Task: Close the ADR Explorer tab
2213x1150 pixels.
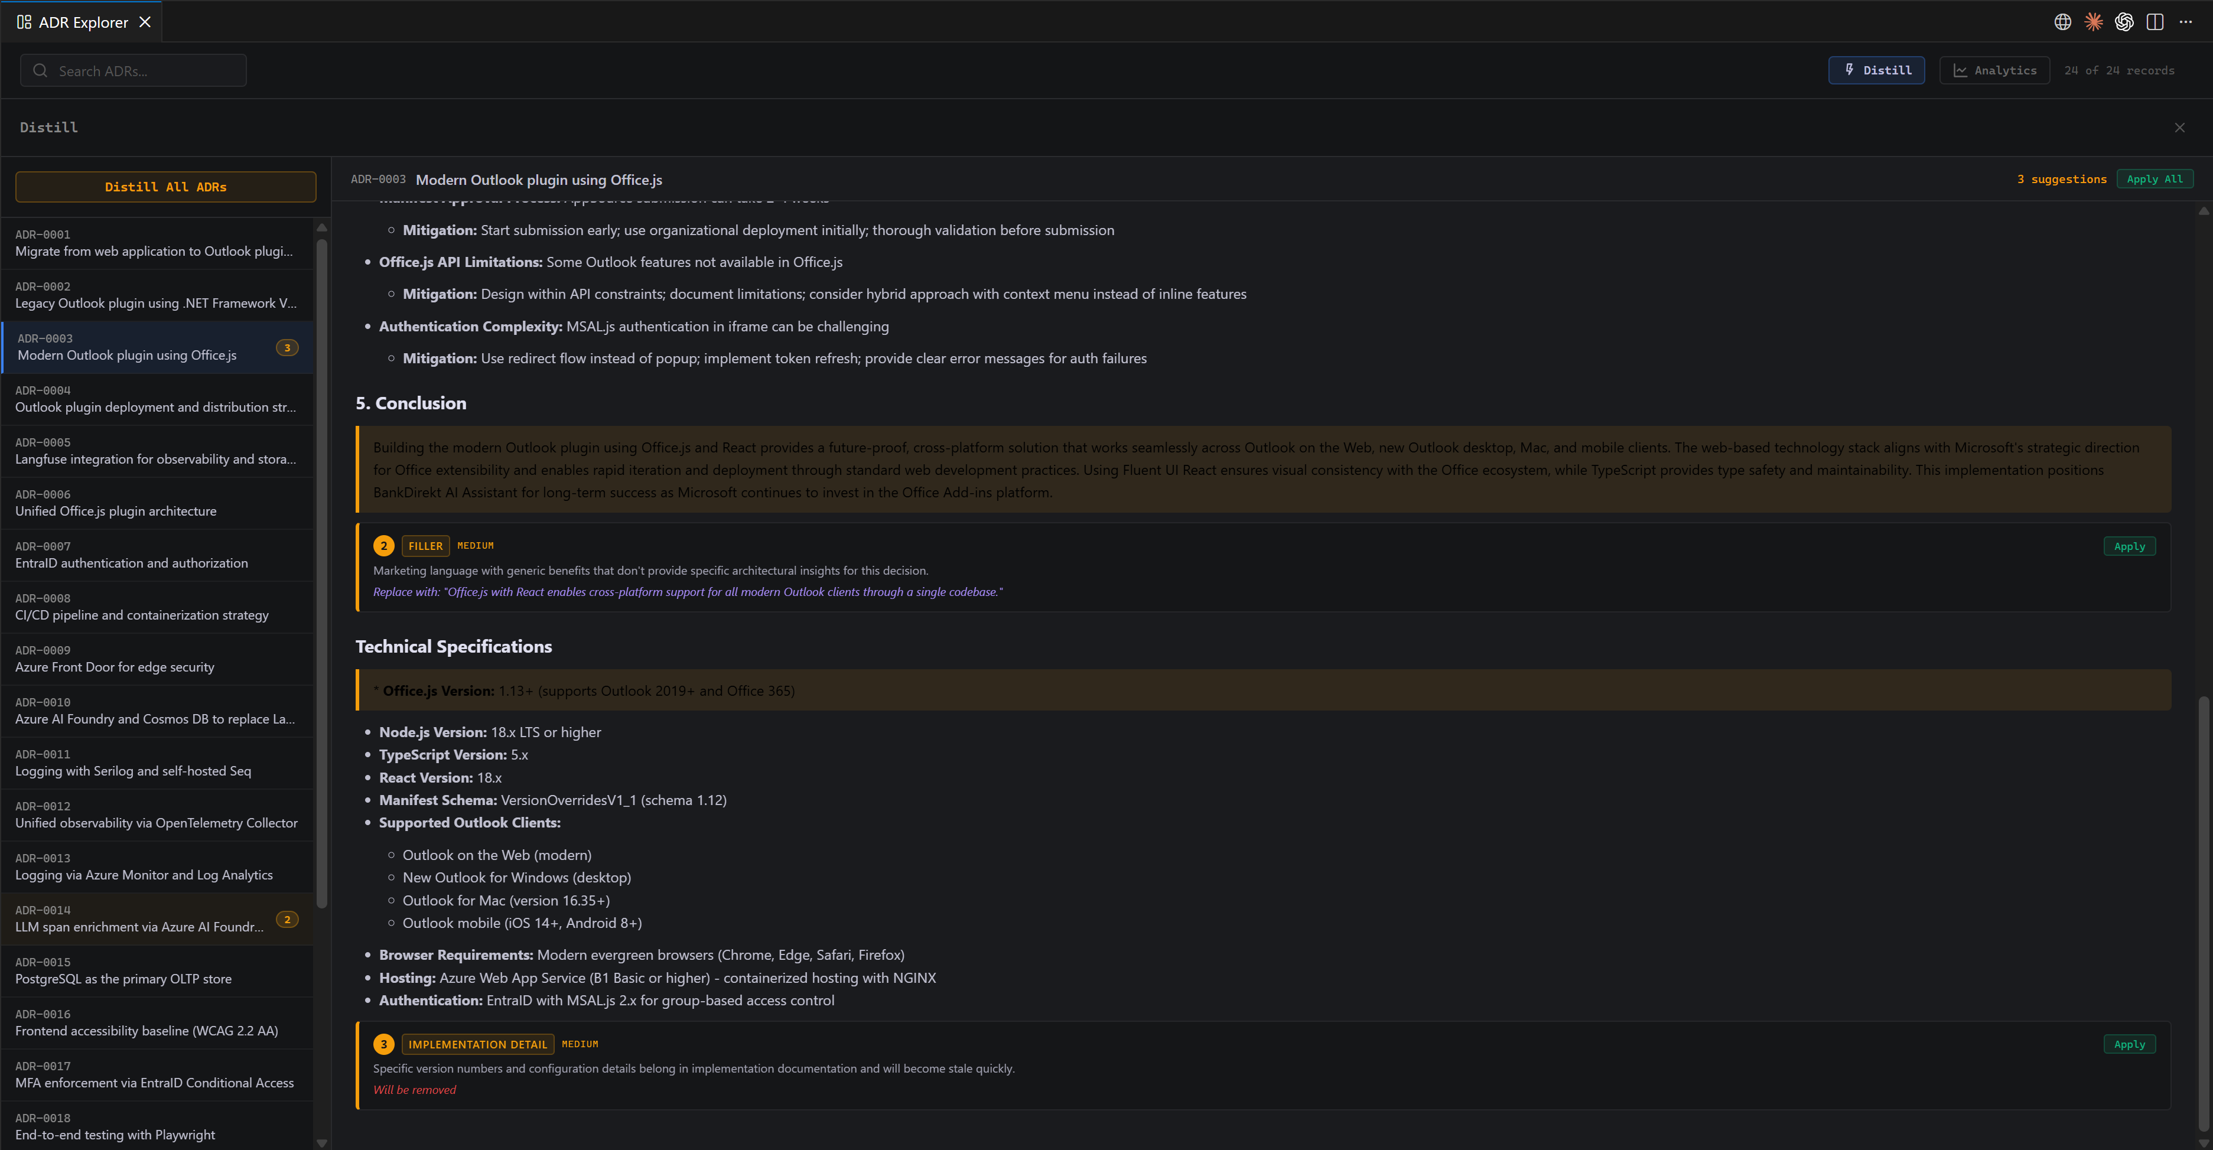Action: [145, 22]
